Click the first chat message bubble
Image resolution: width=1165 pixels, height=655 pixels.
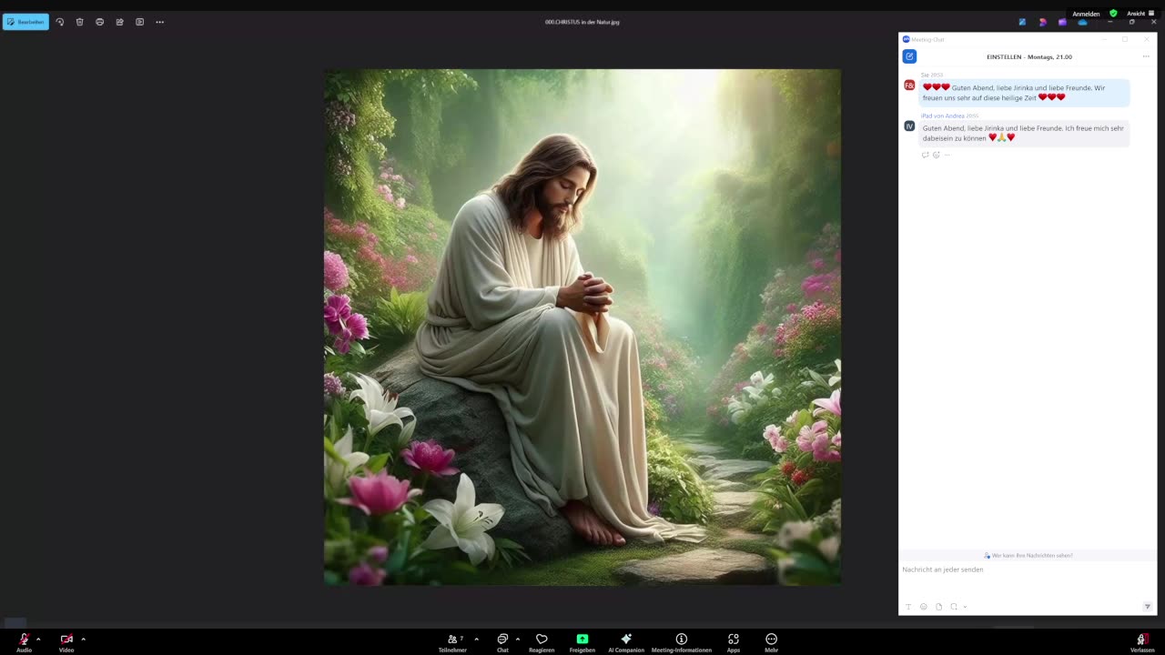pos(1025,92)
